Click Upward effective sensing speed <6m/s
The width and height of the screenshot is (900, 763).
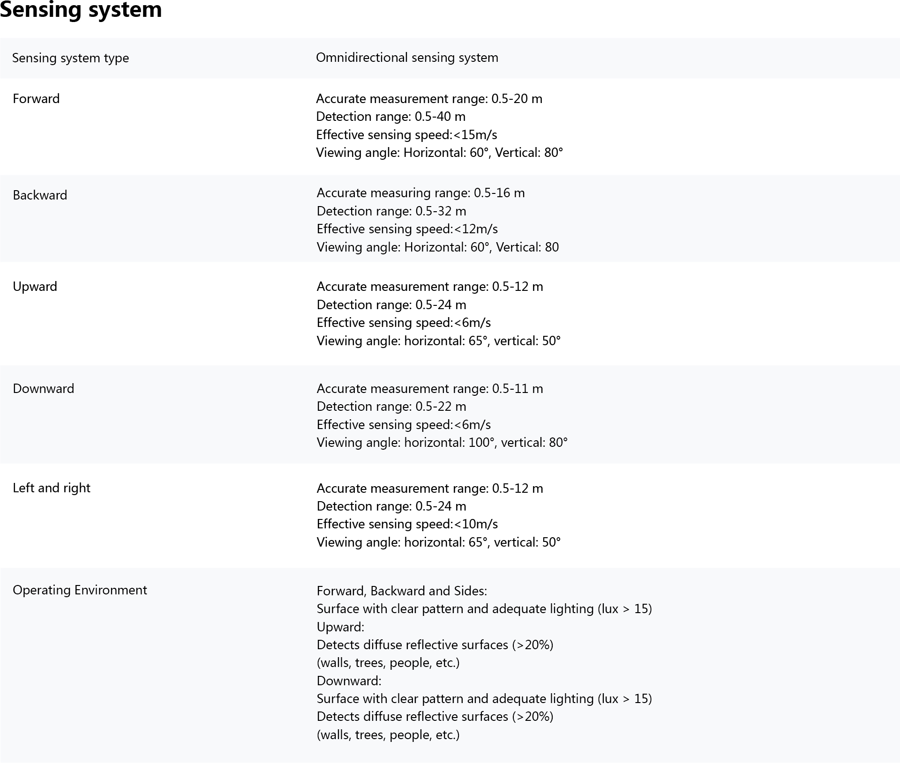click(404, 322)
